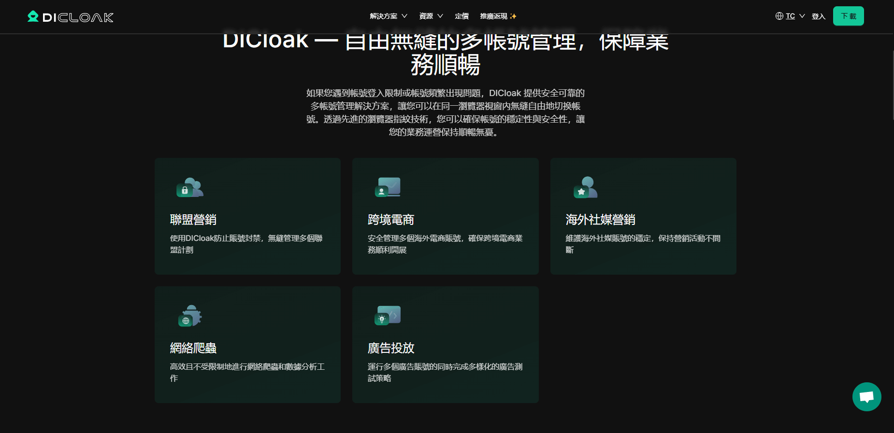Viewport: 894px width, 433px height.
Task: Click the 登入 login link
Action: tap(818, 16)
